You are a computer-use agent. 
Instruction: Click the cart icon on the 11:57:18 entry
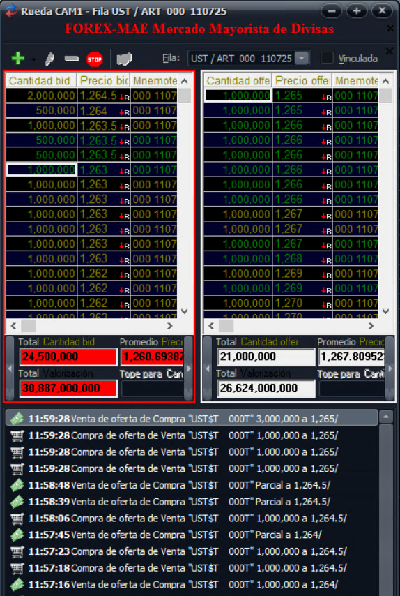click(x=17, y=568)
